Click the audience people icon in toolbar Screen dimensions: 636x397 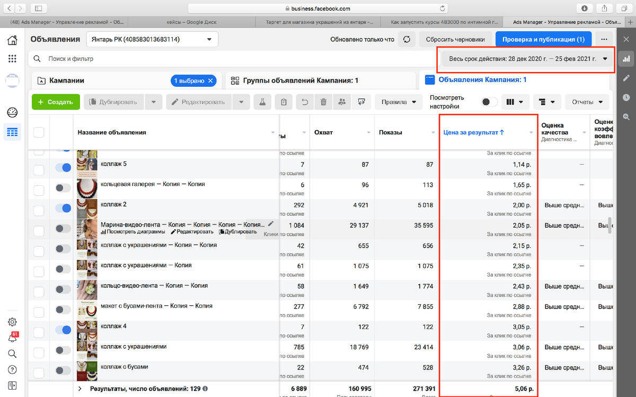342,102
